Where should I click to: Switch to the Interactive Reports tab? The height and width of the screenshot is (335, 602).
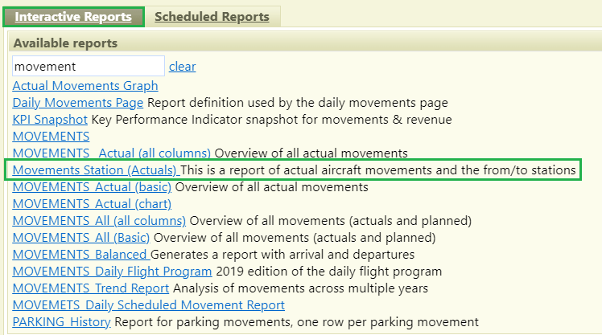point(73,17)
